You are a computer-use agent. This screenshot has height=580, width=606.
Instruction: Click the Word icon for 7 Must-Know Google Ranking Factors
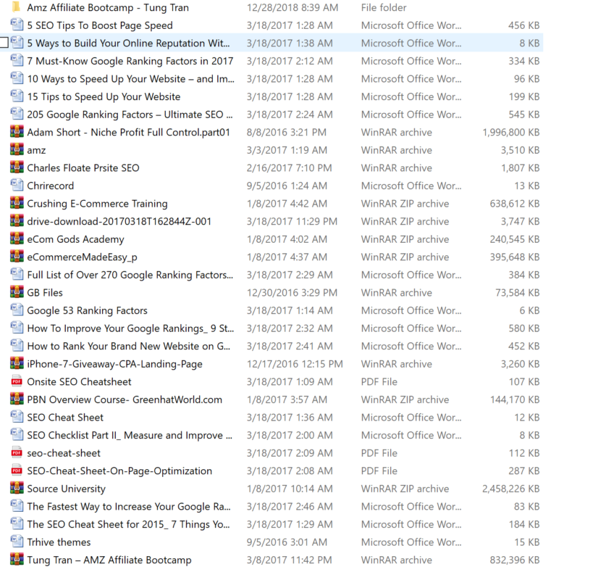[x=17, y=61]
